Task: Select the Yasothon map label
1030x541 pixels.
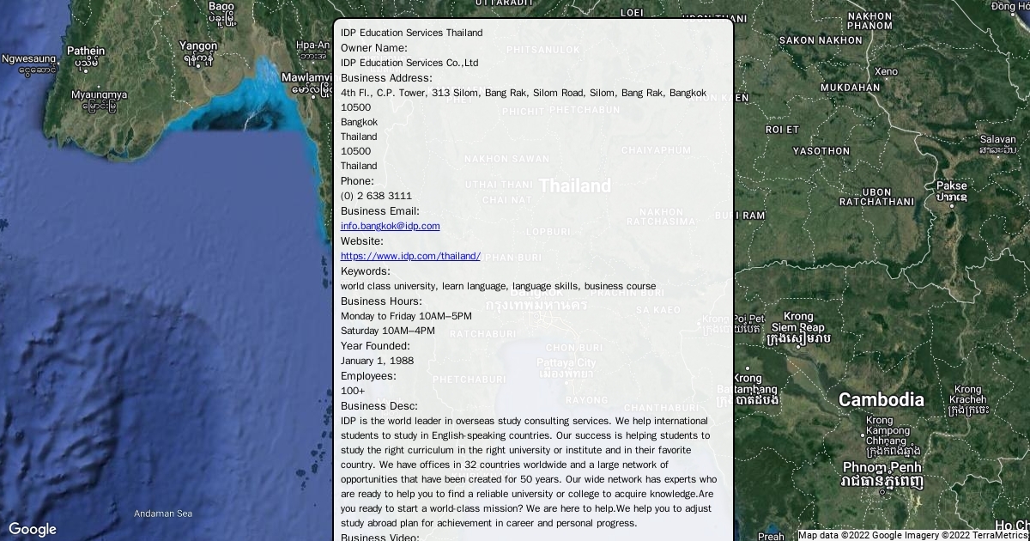Action: [821, 151]
